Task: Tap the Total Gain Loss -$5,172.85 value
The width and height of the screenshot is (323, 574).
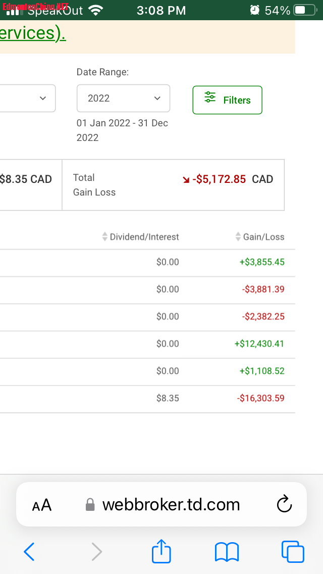Action: pyautogui.click(x=219, y=179)
